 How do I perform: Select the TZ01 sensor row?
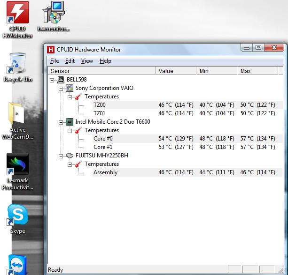(x=187, y=113)
